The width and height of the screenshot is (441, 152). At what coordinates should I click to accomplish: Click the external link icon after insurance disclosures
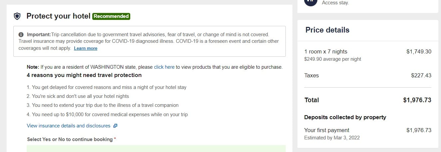coord(115,126)
